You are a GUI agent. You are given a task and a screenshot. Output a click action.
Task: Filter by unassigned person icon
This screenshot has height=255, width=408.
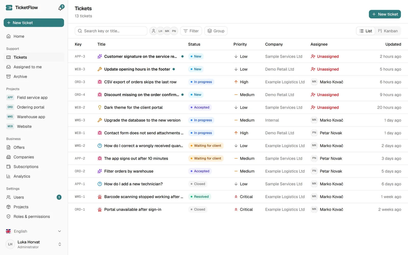coord(154,31)
